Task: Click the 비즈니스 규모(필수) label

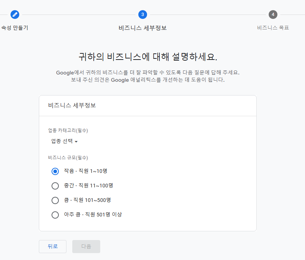Action: pos(68,158)
